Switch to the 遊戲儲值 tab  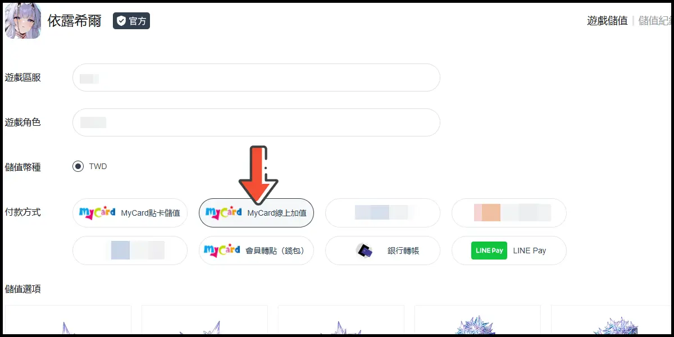[607, 21]
